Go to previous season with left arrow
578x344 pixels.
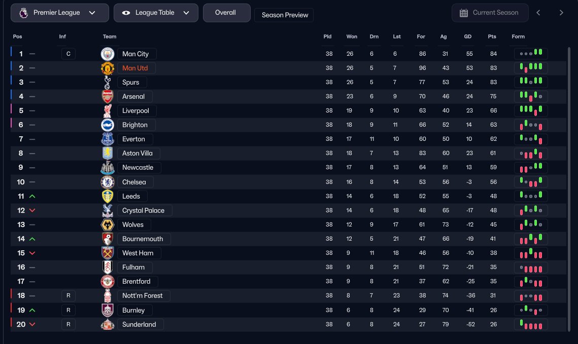538,13
